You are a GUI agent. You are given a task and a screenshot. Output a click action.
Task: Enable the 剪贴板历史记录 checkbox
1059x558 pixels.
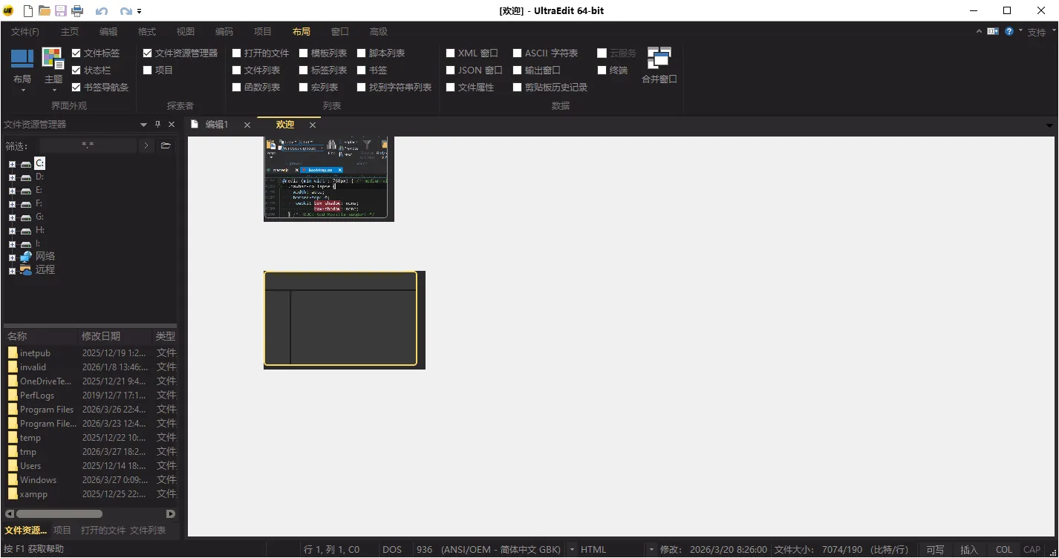517,88
